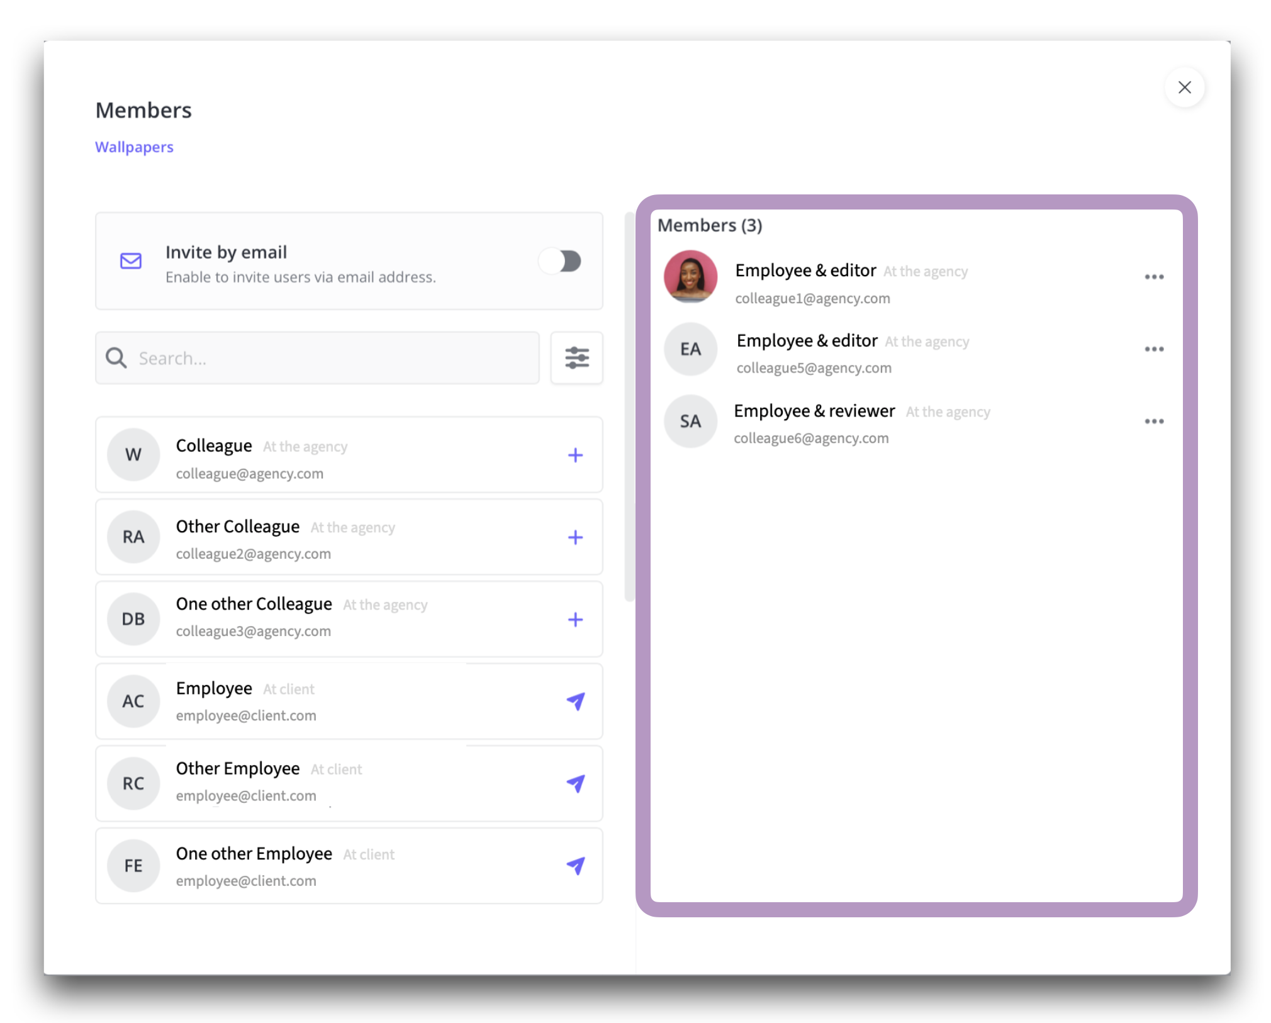Select the SA avatar reviewer entry
1271x1023 pixels.
click(690, 421)
